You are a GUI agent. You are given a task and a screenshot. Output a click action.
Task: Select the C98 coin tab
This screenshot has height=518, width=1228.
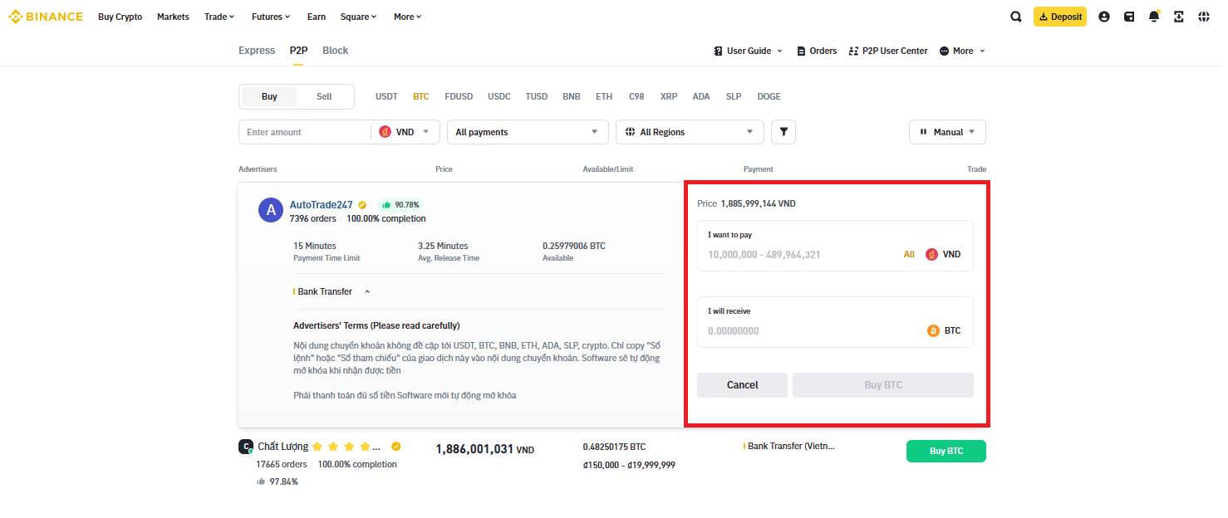point(636,96)
